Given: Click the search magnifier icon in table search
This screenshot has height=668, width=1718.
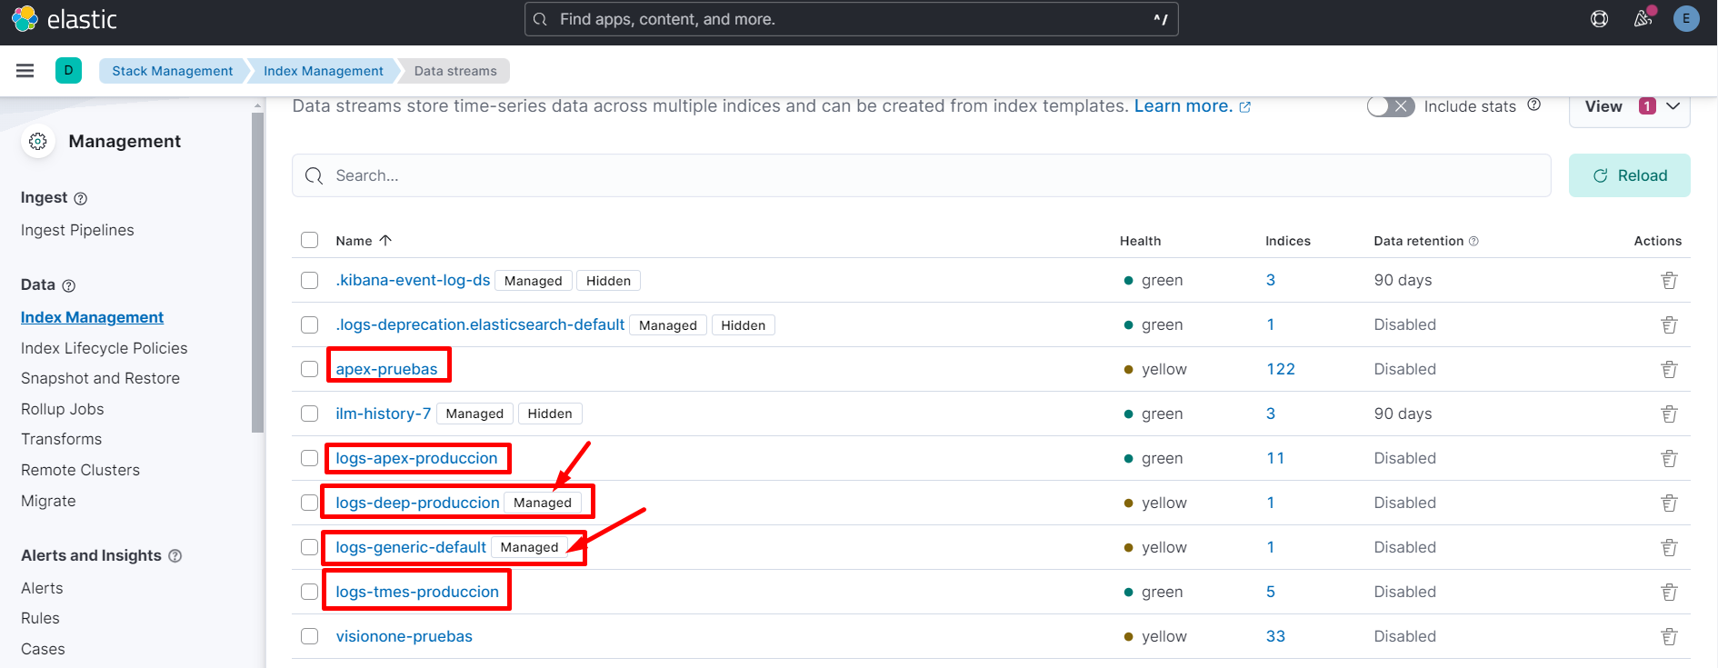Looking at the screenshot, I should (x=314, y=175).
